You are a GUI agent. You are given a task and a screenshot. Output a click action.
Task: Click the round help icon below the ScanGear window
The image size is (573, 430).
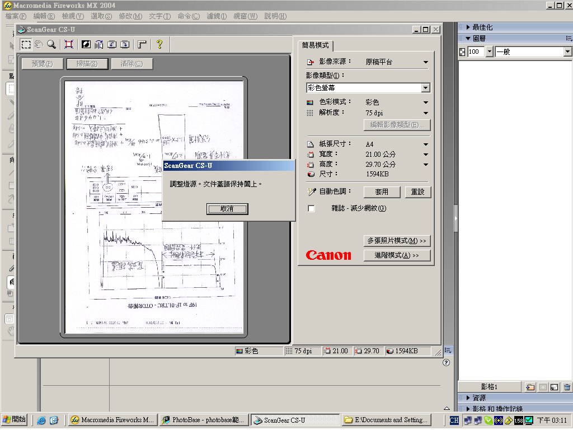tap(446, 362)
